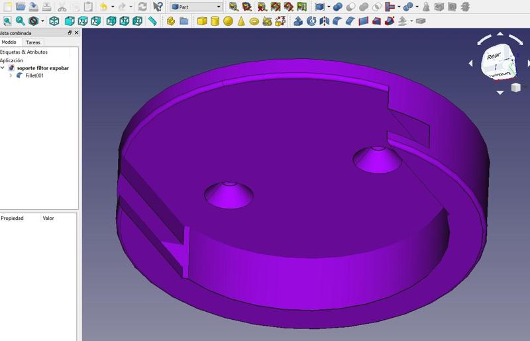Run the Boolean operation tool
The height and width of the screenshot is (341, 530).
click(337, 7)
